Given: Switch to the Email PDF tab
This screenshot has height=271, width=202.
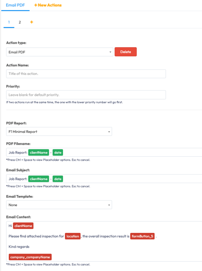Looking at the screenshot, I should tap(15, 5).
